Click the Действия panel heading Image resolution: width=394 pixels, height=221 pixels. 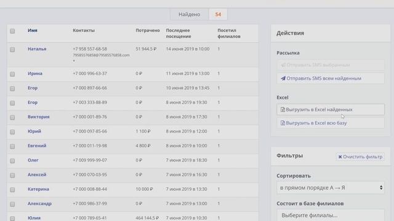[x=290, y=33]
